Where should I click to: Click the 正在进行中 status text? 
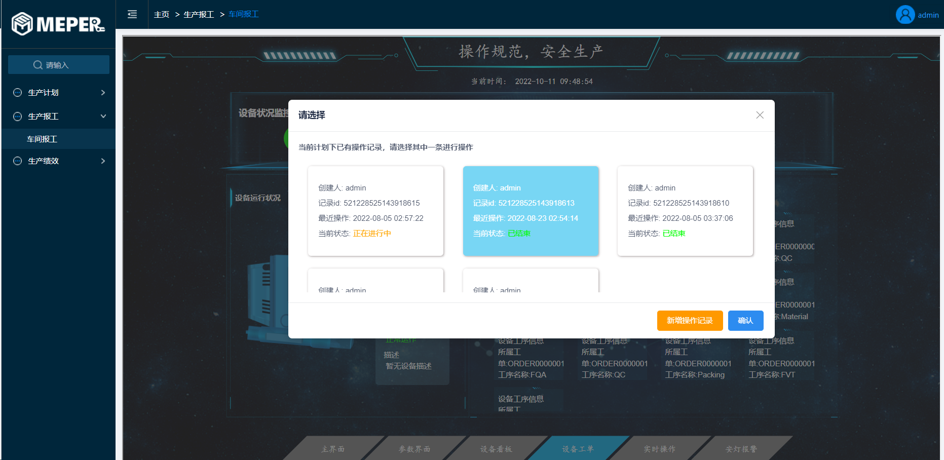coord(372,234)
